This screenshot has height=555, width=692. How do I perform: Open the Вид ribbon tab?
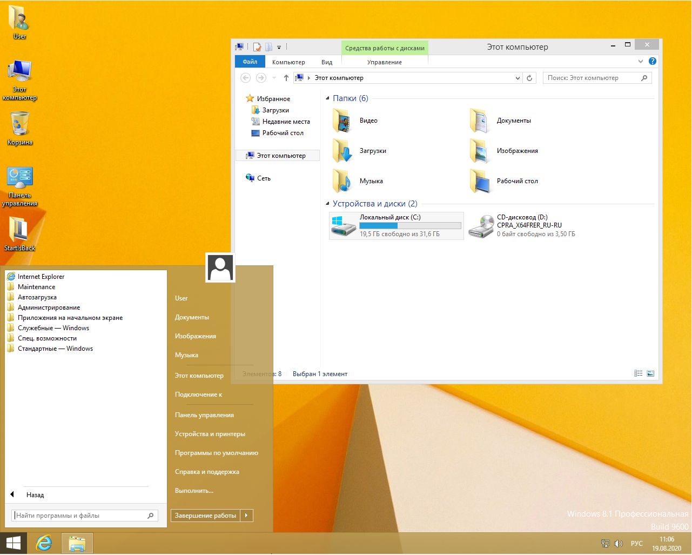327,62
